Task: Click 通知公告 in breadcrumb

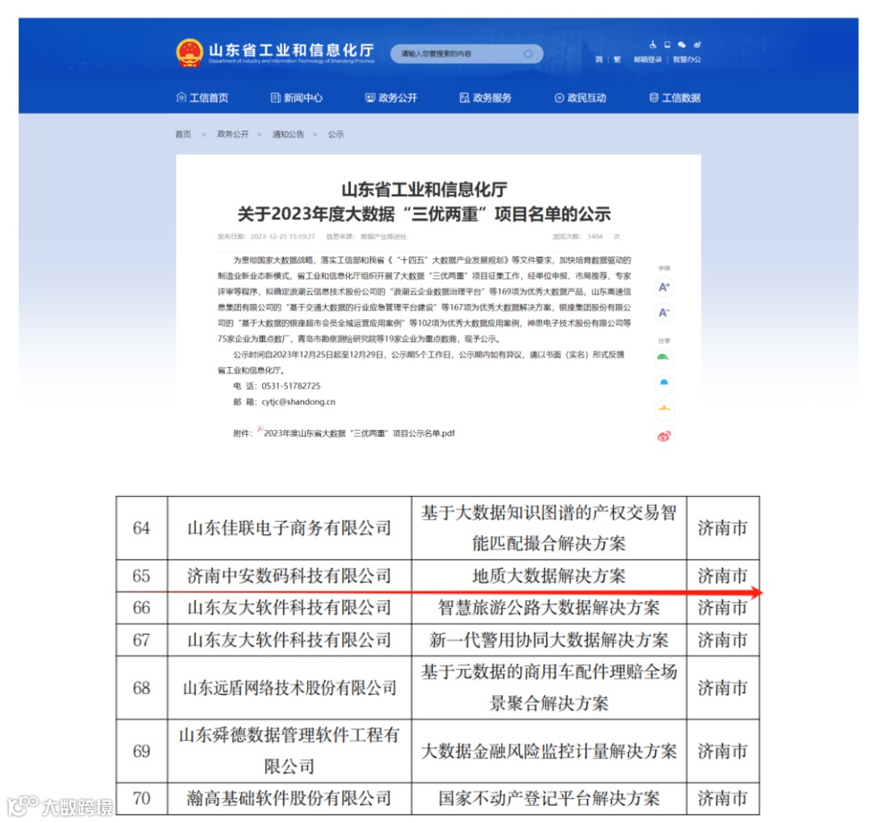Action: click(288, 134)
